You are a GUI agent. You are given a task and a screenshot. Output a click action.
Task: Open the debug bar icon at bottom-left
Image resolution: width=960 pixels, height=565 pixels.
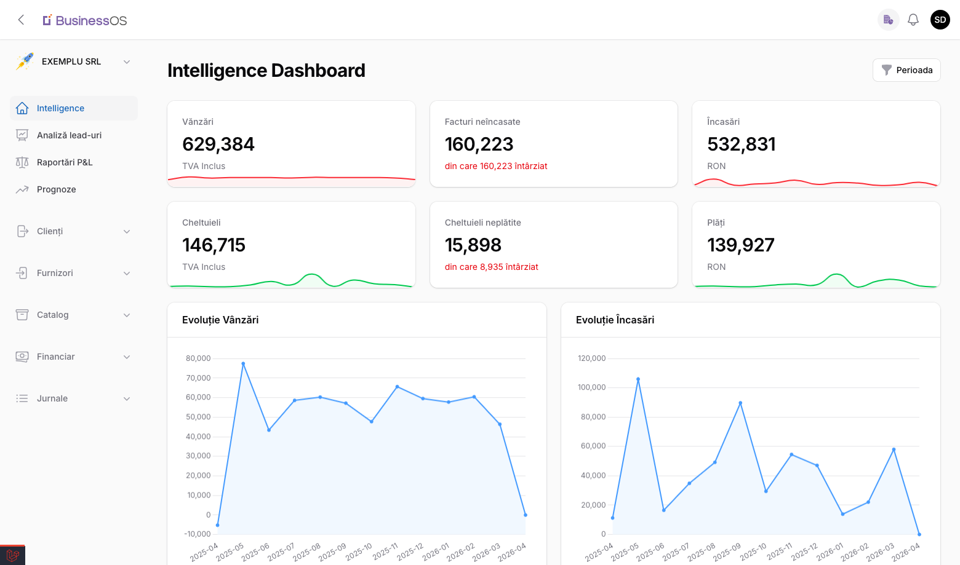tap(12, 555)
